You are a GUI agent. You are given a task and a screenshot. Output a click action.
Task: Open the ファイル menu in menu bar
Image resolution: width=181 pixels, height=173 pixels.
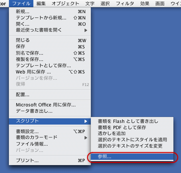[x=21, y=4]
